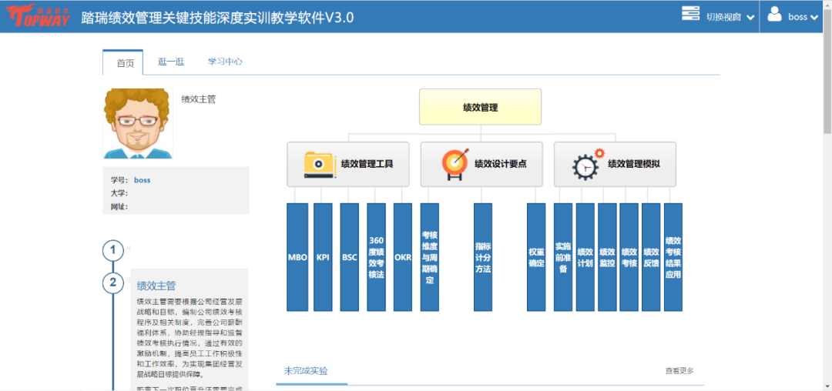
Task: Click the target icon for 绩效设计要点
Action: (454, 164)
